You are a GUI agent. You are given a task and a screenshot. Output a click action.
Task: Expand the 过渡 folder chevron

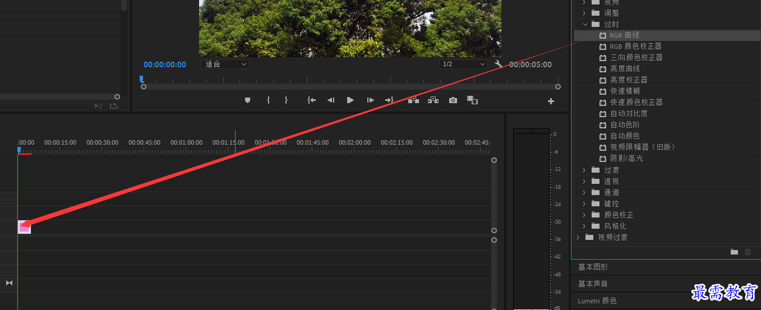[x=584, y=170]
